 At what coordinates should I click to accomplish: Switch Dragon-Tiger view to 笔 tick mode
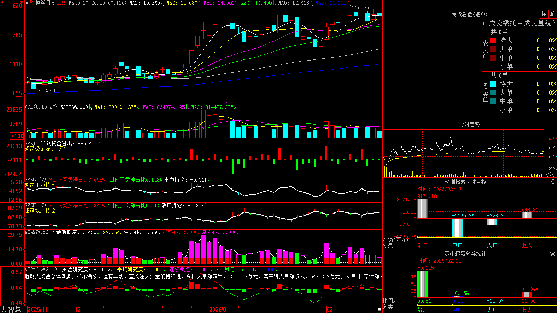coord(553,14)
